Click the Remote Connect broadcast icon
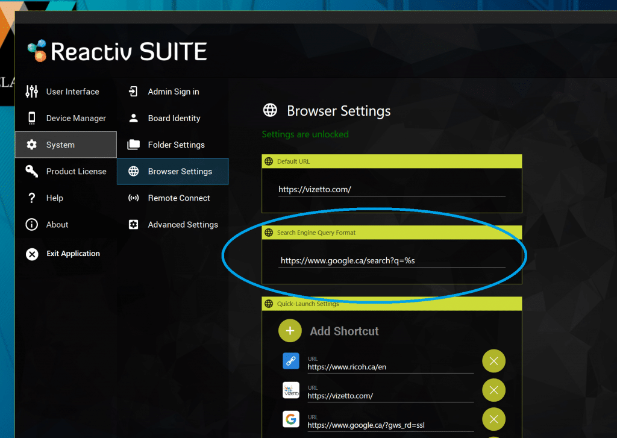 coord(133,198)
